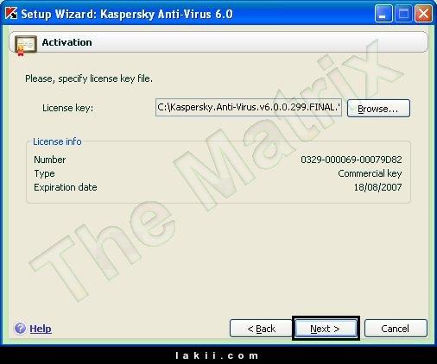Minimize the Setup Wizard window
The height and width of the screenshot is (364, 437).
(383, 14)
